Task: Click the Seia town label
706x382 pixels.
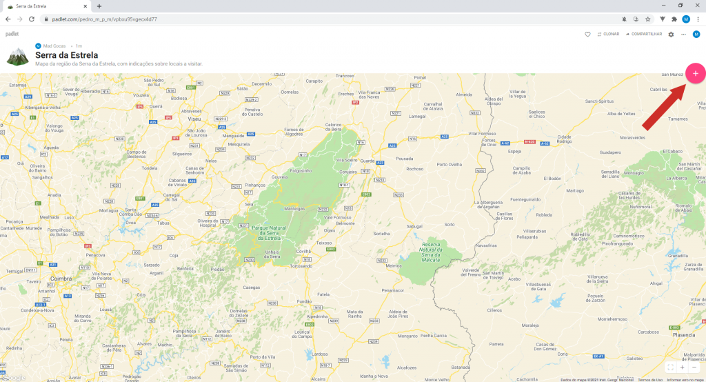Action: point(248,204)
